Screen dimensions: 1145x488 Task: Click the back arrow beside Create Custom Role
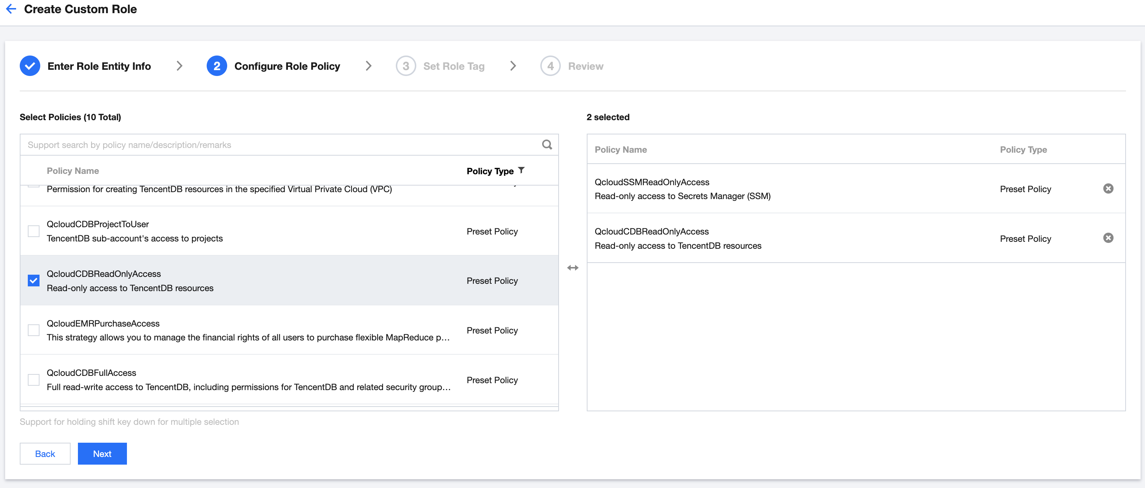(x=11, y=9)
